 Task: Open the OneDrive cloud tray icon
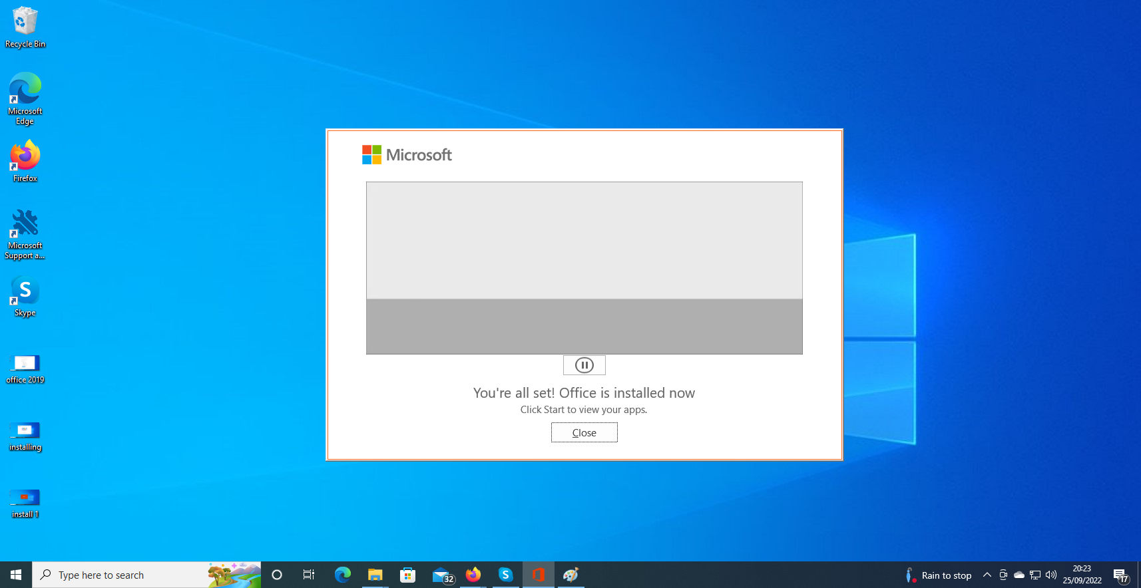1019,575
